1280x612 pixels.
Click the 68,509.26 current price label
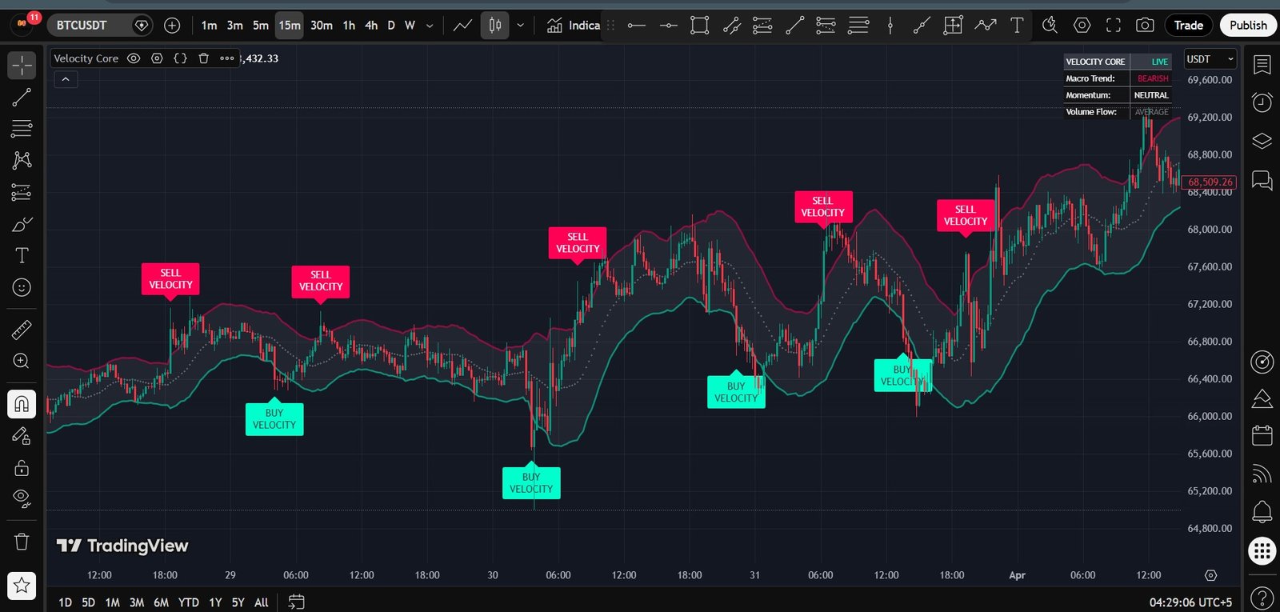tap(1210, 182)
